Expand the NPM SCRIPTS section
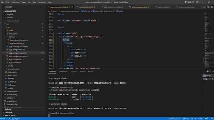Viewport: 214px width, 120px height. coord(10,116)
